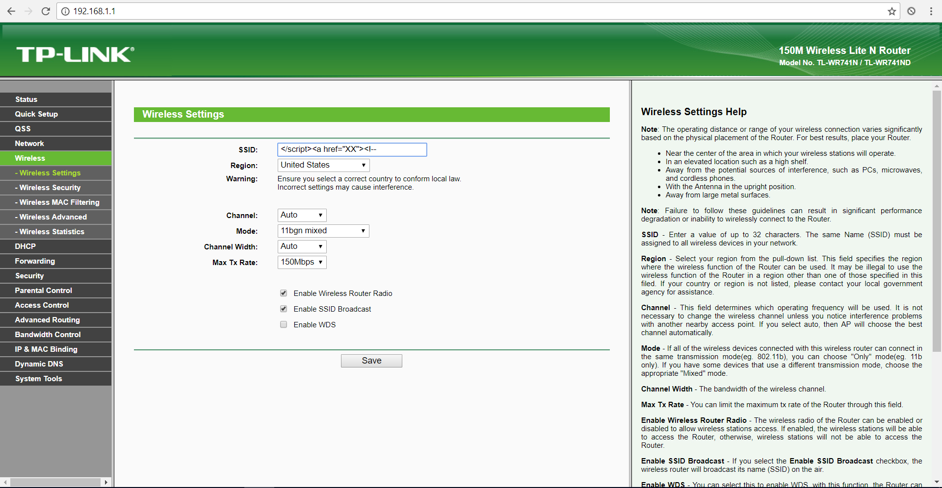The width and height of the screenshot is (942, 488).
Task: Toggle the Enable Wireless Router Radio checkbox
Action: 284,293
